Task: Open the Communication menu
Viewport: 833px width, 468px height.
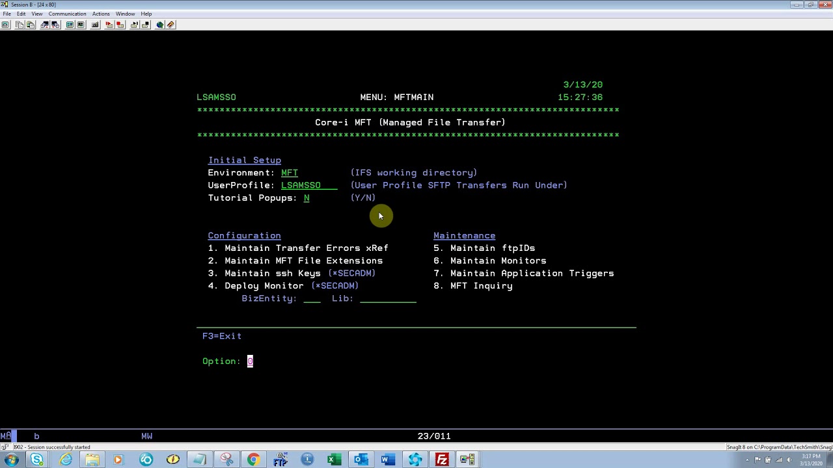Action: 67,14
